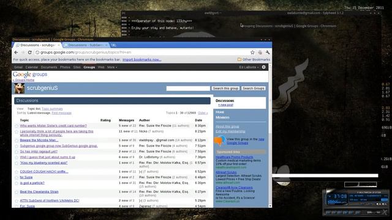Star the 'Kiss my blueberry scented ass!' topic

[x=17, y=163]
